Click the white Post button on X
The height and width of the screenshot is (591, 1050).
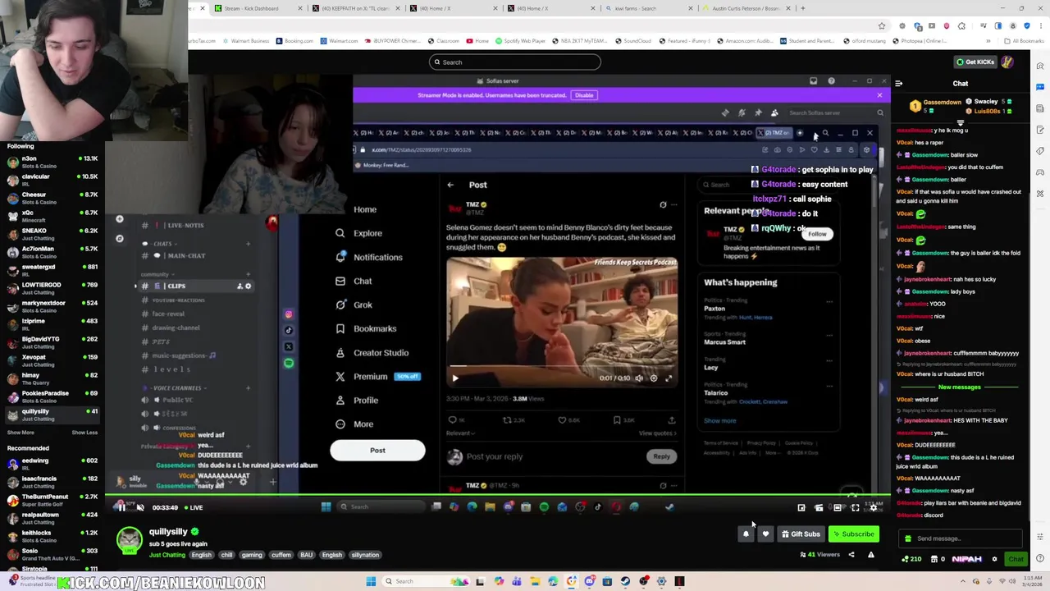[x=377, y=450]
